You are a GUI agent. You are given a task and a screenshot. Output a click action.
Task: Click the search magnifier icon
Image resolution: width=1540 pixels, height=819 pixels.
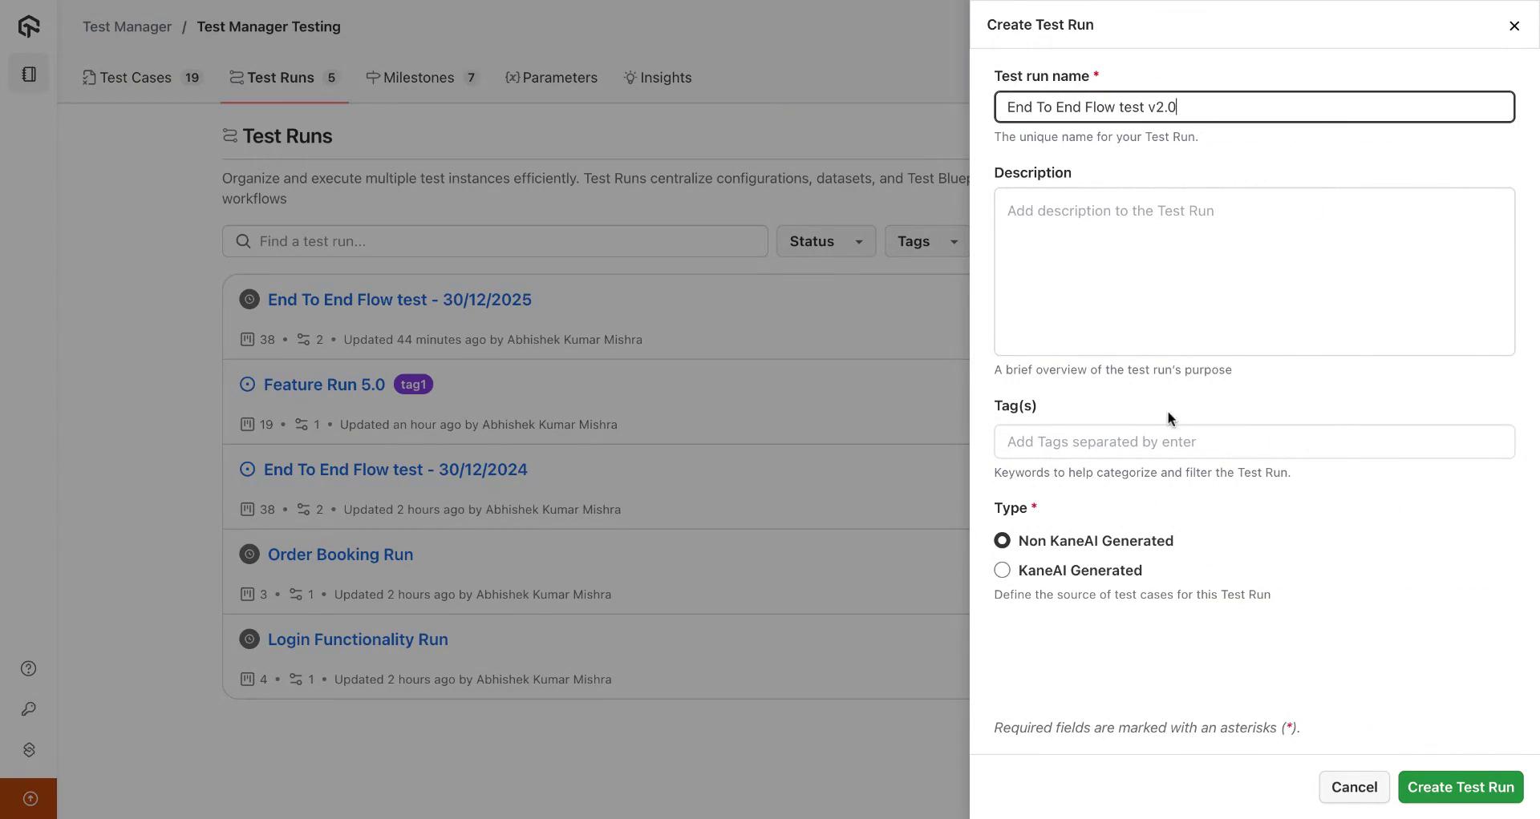coord(243,241)
